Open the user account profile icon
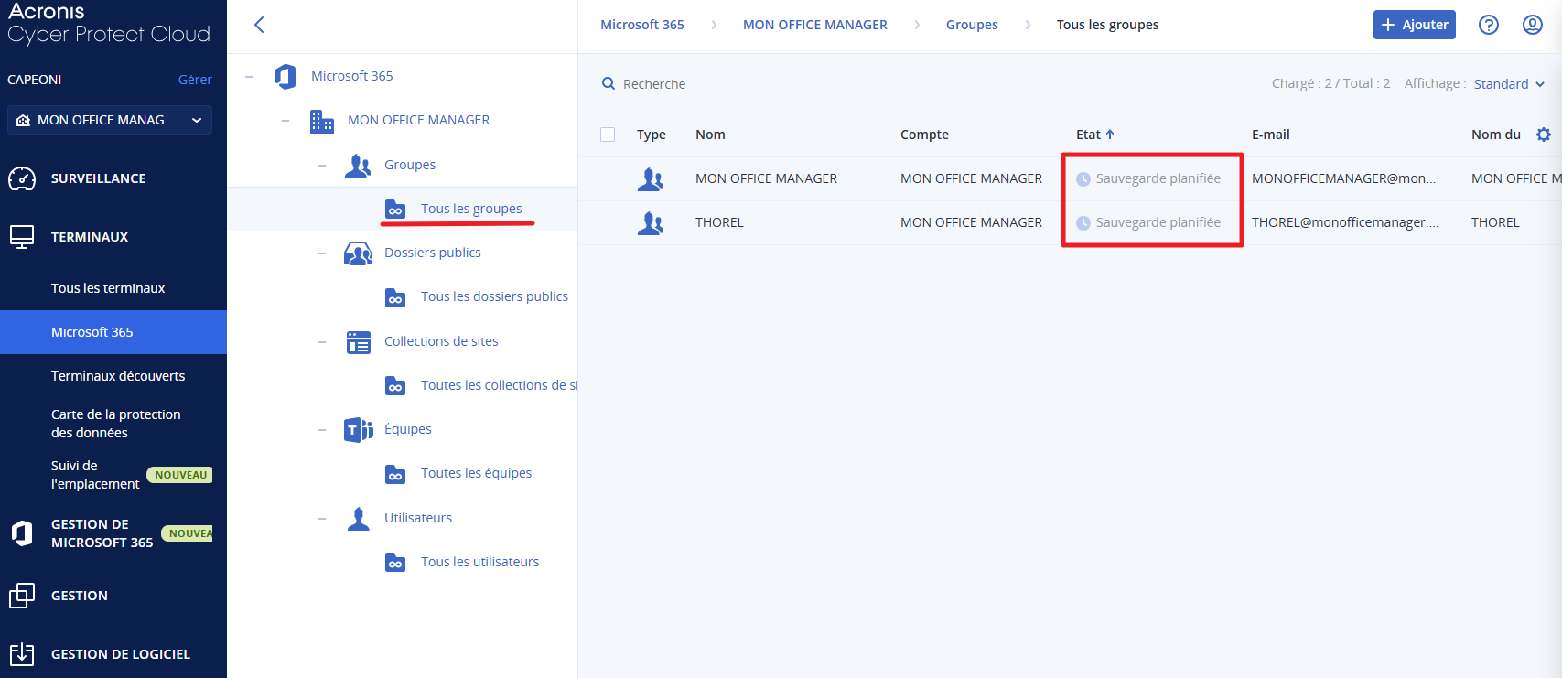 (x=1533, y=25)
